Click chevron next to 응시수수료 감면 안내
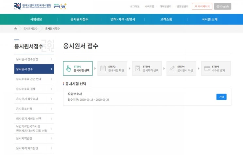 coord(52,79)
